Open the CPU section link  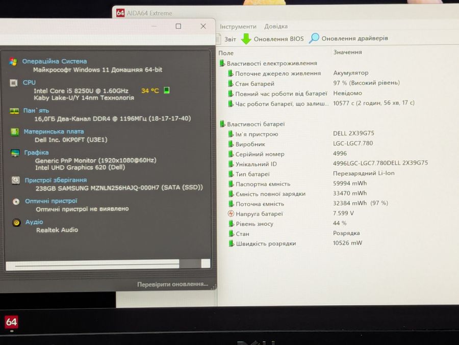pos(29,83)
